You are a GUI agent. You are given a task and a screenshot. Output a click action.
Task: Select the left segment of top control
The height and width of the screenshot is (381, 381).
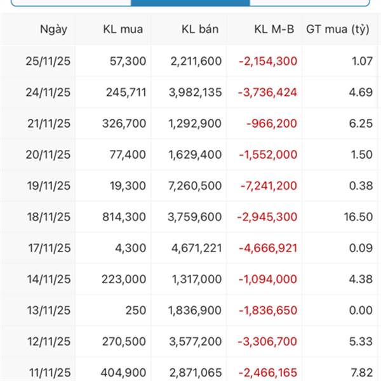click(x=70, y=3)
